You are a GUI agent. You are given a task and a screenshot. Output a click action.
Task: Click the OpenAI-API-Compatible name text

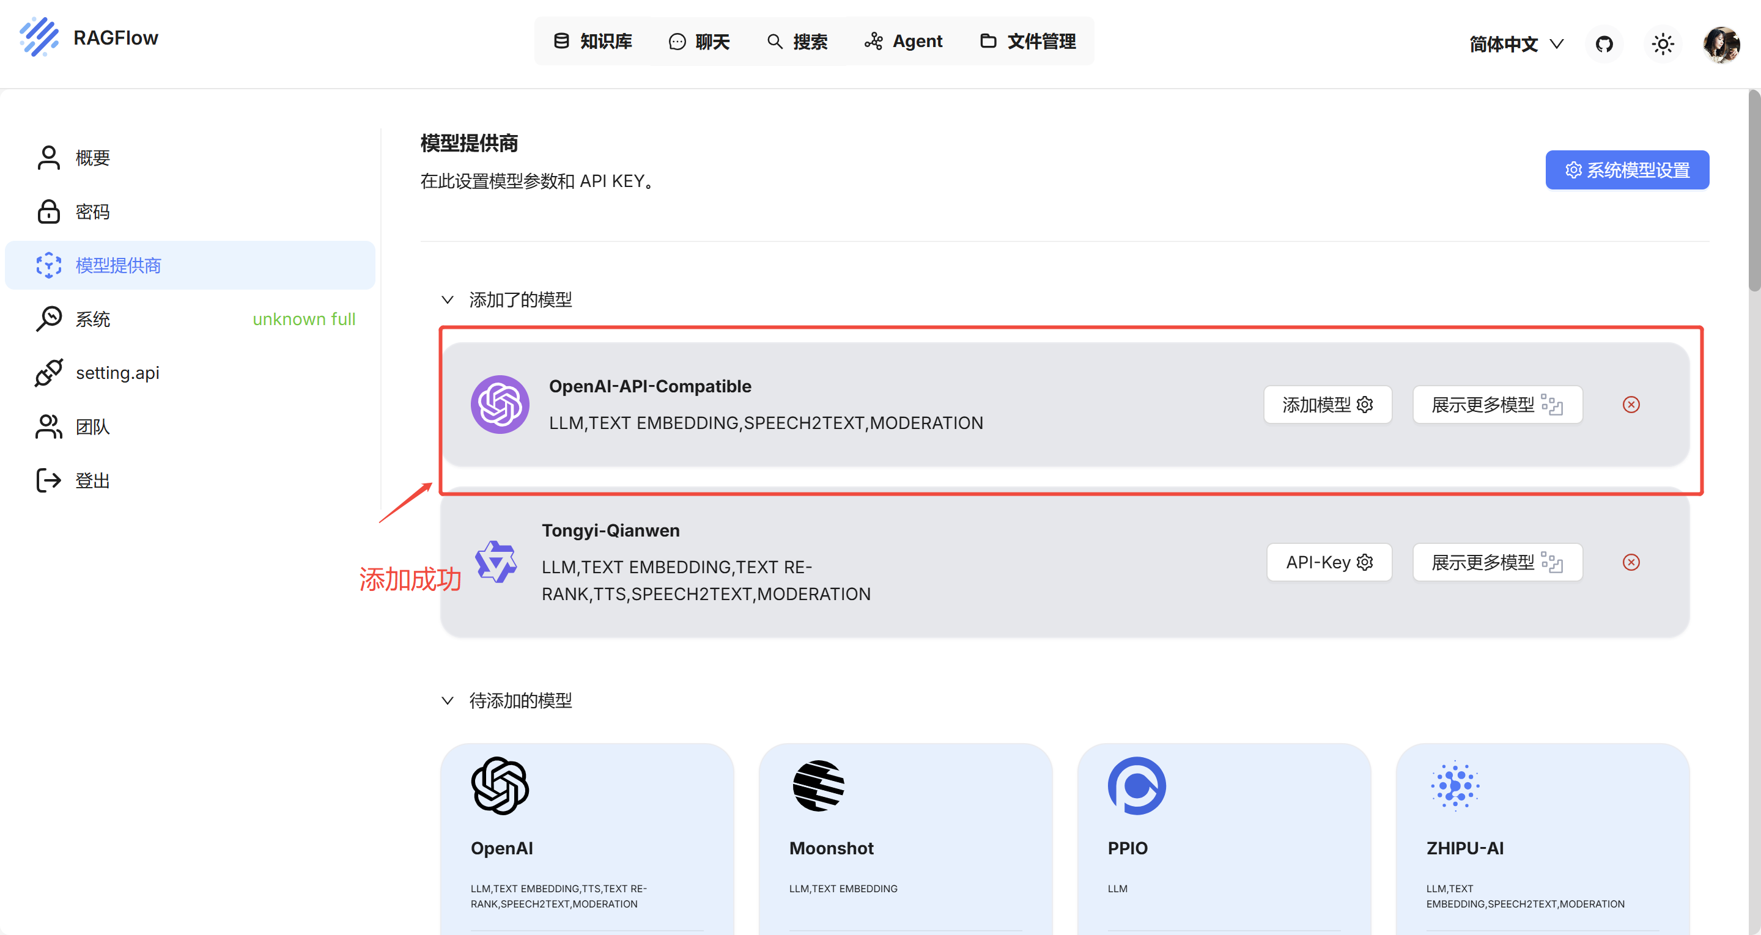point(650,386)
